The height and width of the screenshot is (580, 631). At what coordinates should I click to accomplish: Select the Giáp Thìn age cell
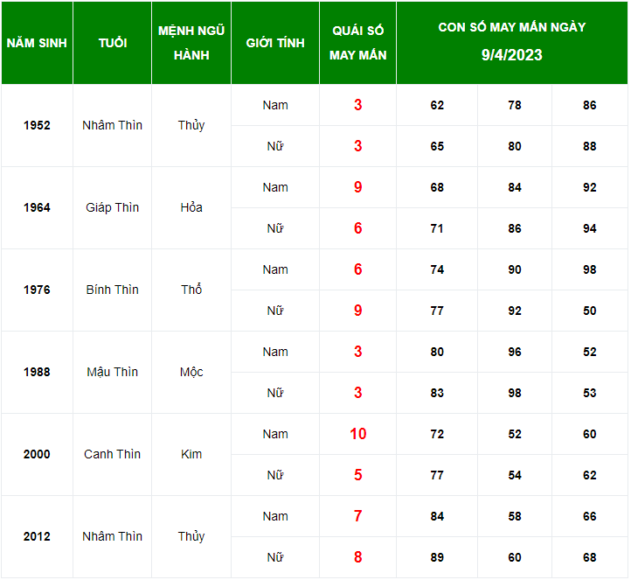(112, 207)
